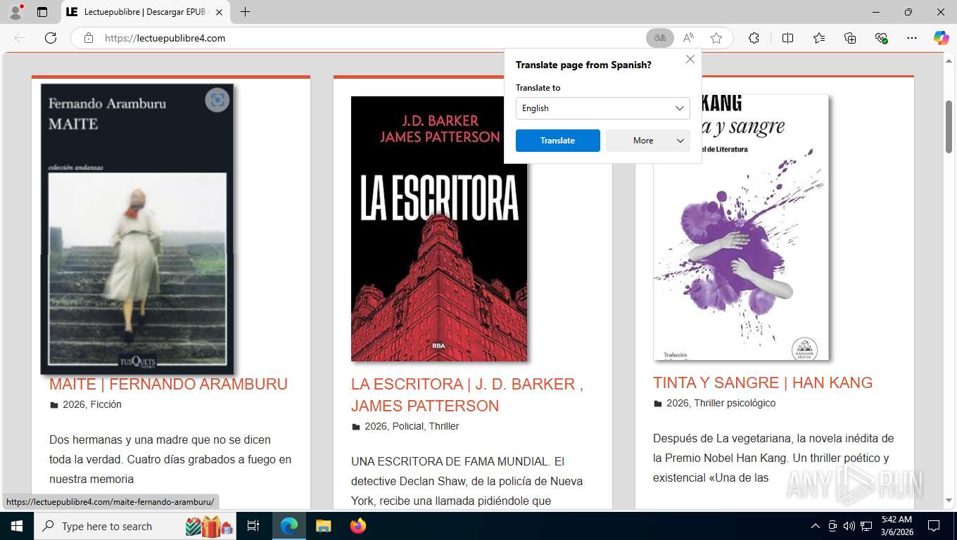This screenshot has width=957, height=540.
Task: Launch Firefox from taskbar
Action: 358,526
